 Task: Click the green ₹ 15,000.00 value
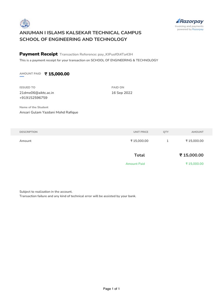195,164
